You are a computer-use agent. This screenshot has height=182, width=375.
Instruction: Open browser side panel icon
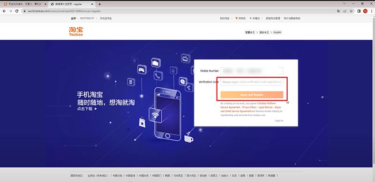coord(359,11)
